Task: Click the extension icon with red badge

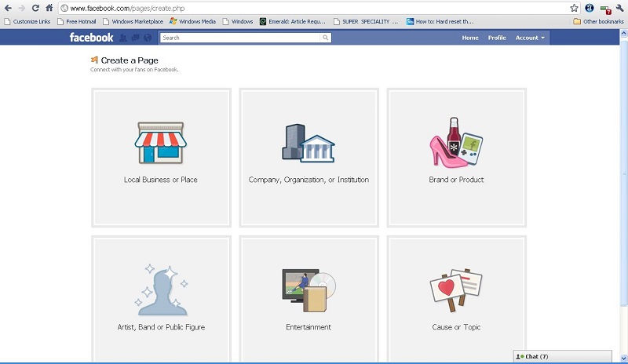Action: (605, 9)
